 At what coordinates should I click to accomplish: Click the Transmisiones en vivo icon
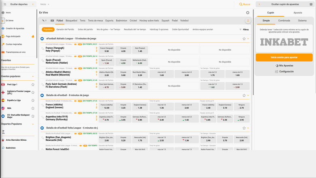pyautogui.click(x=3, y=52)
